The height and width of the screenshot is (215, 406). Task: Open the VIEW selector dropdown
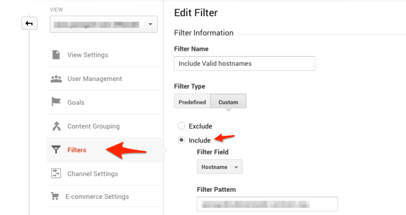(103, 24)
